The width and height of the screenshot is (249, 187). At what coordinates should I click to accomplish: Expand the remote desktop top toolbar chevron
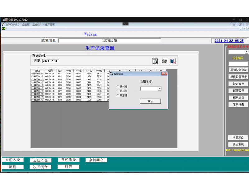[125, 24]
